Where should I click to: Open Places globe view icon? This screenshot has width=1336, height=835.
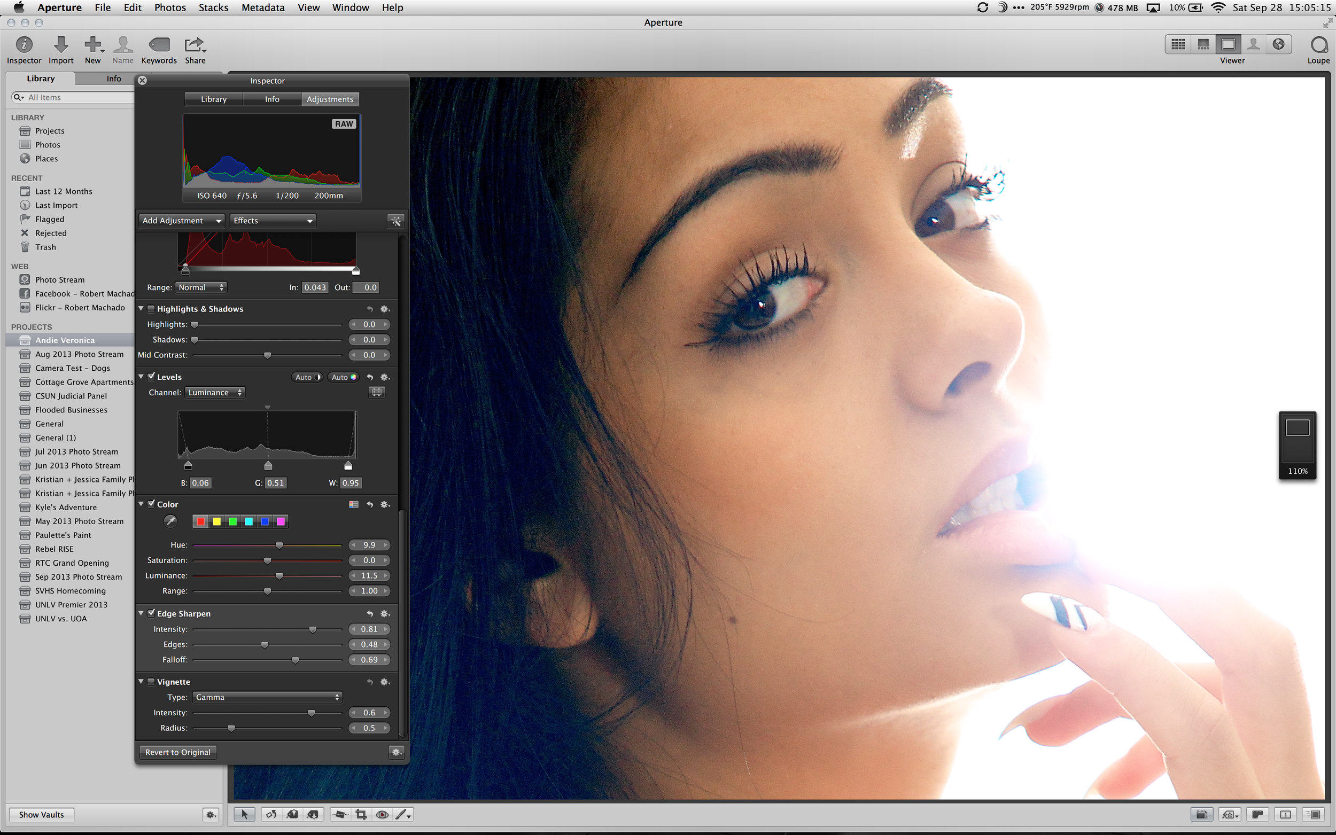tap(1279, 44)
